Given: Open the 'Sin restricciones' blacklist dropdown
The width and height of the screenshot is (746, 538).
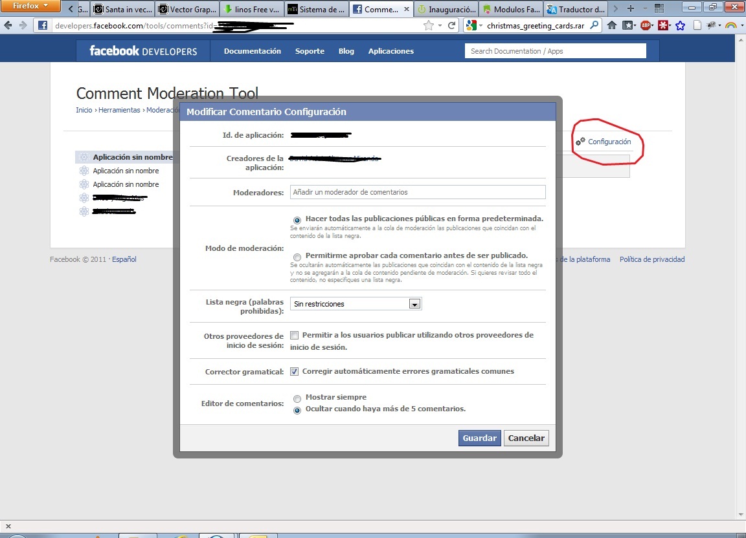Looking at the screenshot, I should (x=356, y=304).
